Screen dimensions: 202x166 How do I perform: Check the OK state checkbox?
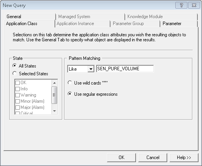click(17, 83)
